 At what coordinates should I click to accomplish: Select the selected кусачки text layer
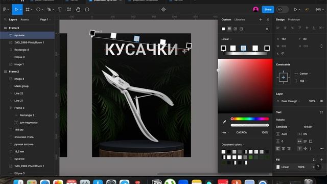click(27, 35)
